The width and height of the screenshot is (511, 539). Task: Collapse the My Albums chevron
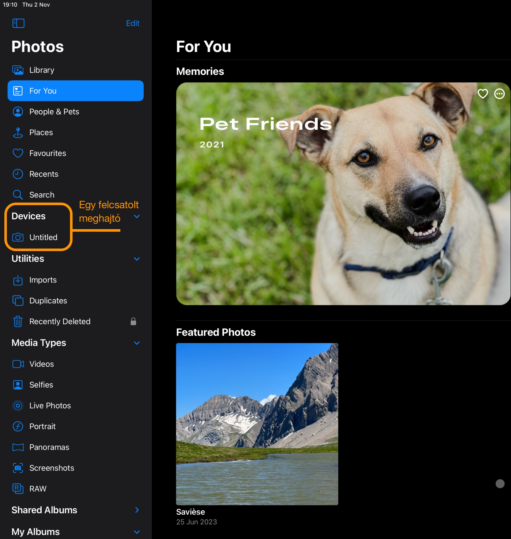click(137, 532)
